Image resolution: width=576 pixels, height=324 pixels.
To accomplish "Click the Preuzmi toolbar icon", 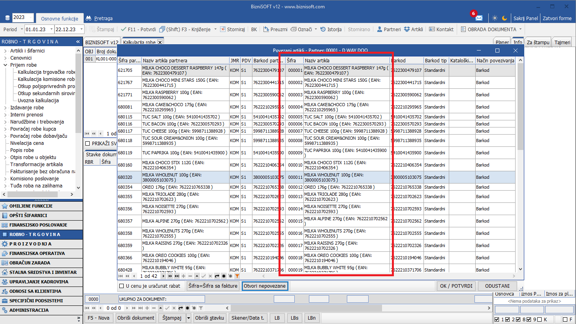I will point(266,29).
